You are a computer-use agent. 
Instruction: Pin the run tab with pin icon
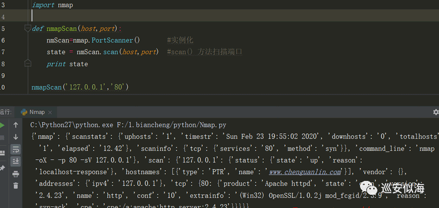point(2,168)
